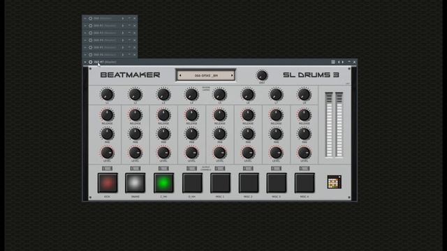Expand plugin menu arrow in 066 #7 title bar

click(85, 62)
